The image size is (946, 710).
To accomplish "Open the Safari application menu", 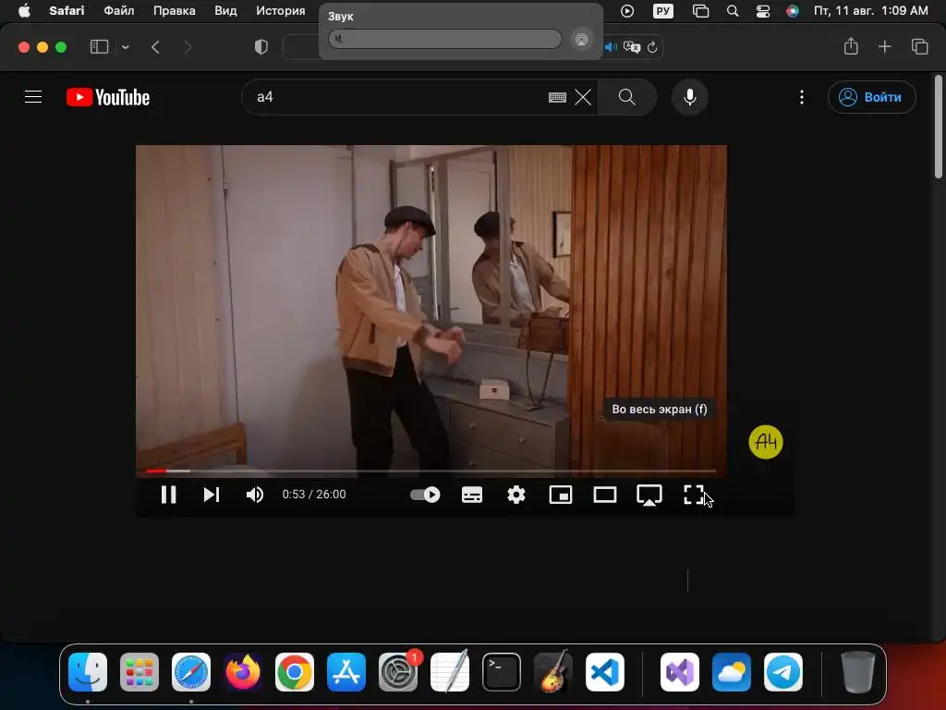I will coord(67,11).
